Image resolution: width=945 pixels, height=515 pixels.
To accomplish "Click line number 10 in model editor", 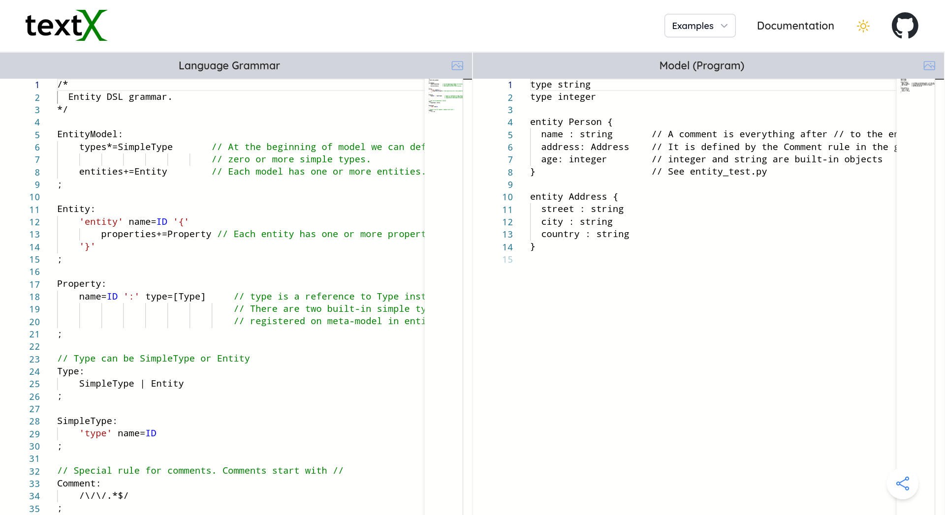I will (507, 197).
